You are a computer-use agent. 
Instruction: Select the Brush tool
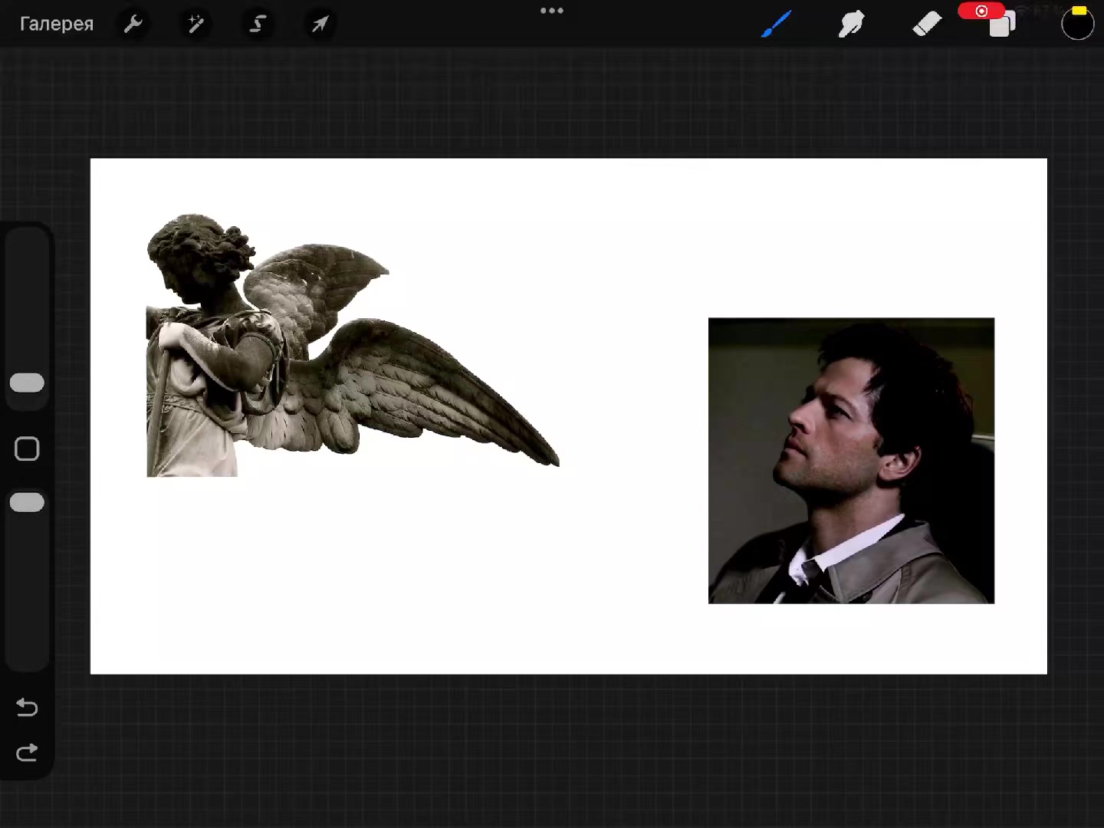coord(777,24)
